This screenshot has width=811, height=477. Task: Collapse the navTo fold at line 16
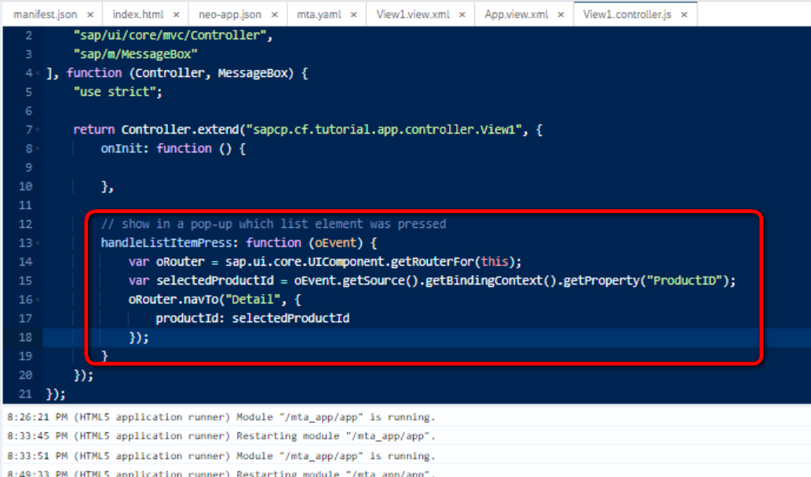(38, 300)
